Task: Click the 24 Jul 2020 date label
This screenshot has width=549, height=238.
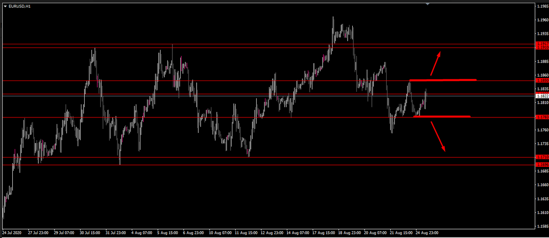Action: pyautogui.click(x=13, y=232)
